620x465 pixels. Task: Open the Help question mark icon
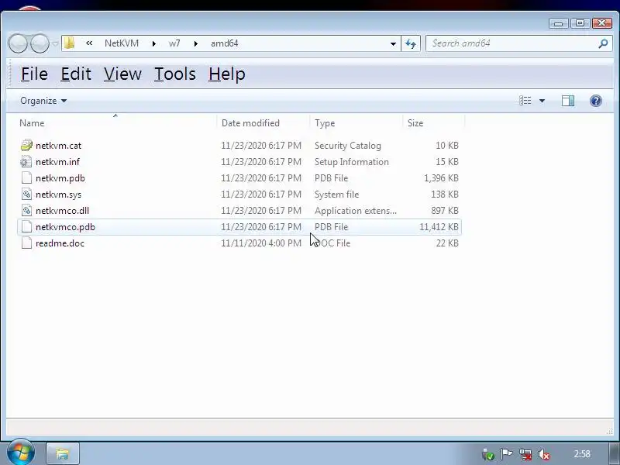click(595, 101)
